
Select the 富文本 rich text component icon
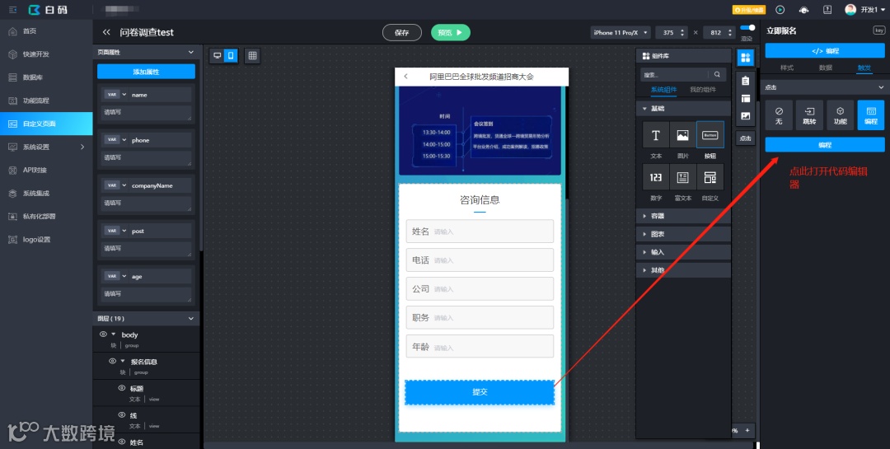coord(683,177)
